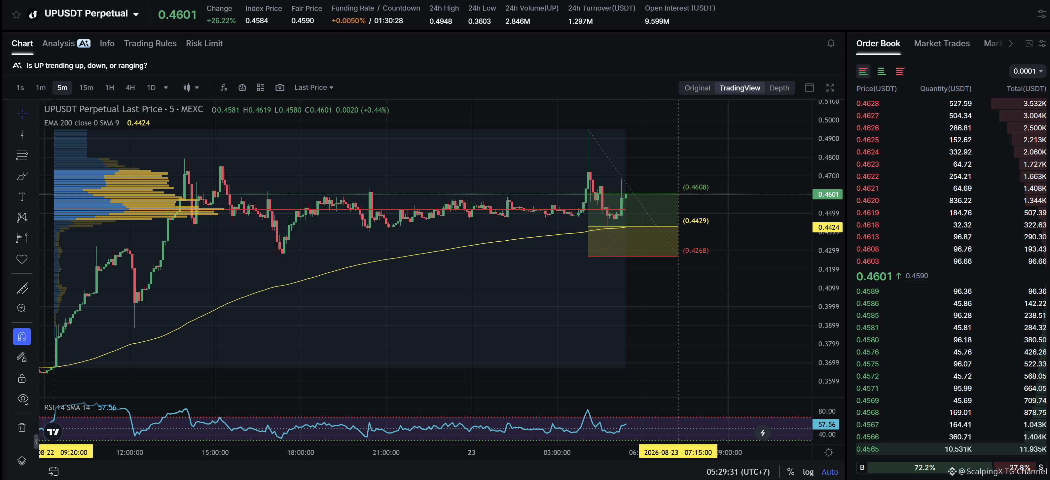The height and width of the screenshot is (480, 1050).
Task: Select the text annotation tool
Action: pyautogui.click(x=22, y=197)
